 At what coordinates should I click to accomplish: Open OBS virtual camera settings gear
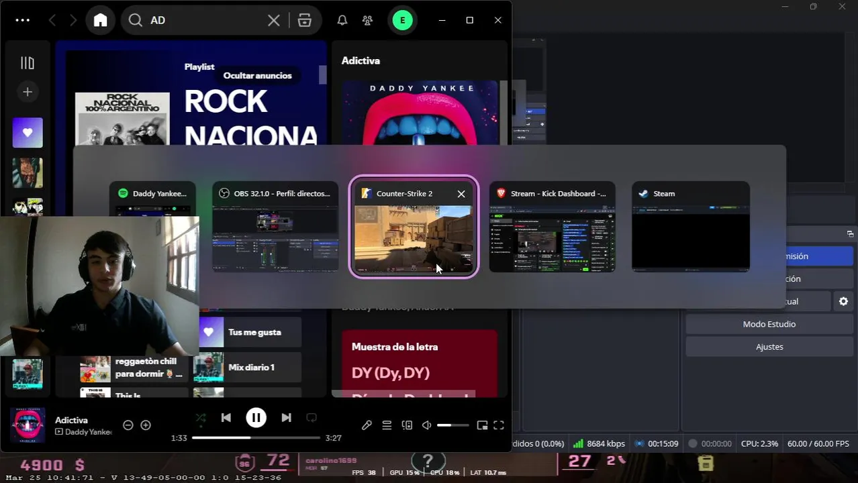(x=844, y=302)
